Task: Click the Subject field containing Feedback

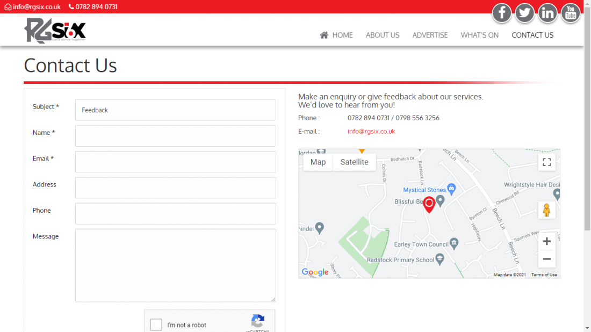Action: tap(176, 110)
